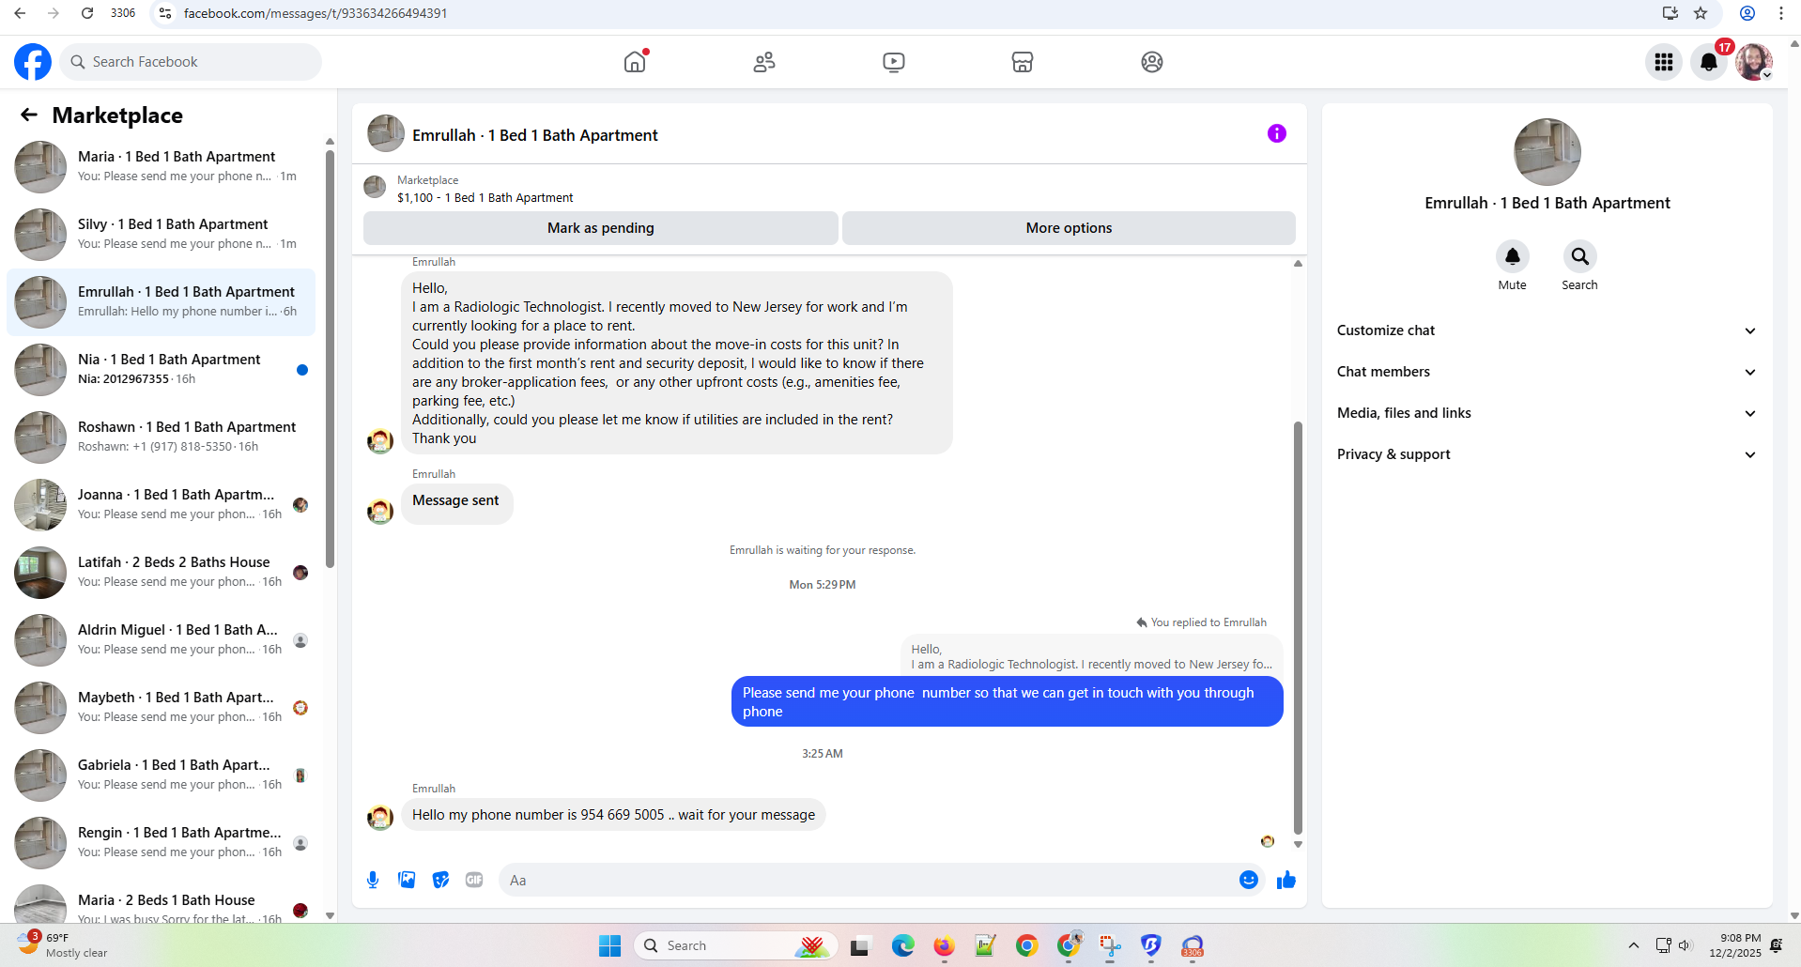Show hidden system tray icons
Viewport: 1801px width, 967px height.
tap(1634, 945)
